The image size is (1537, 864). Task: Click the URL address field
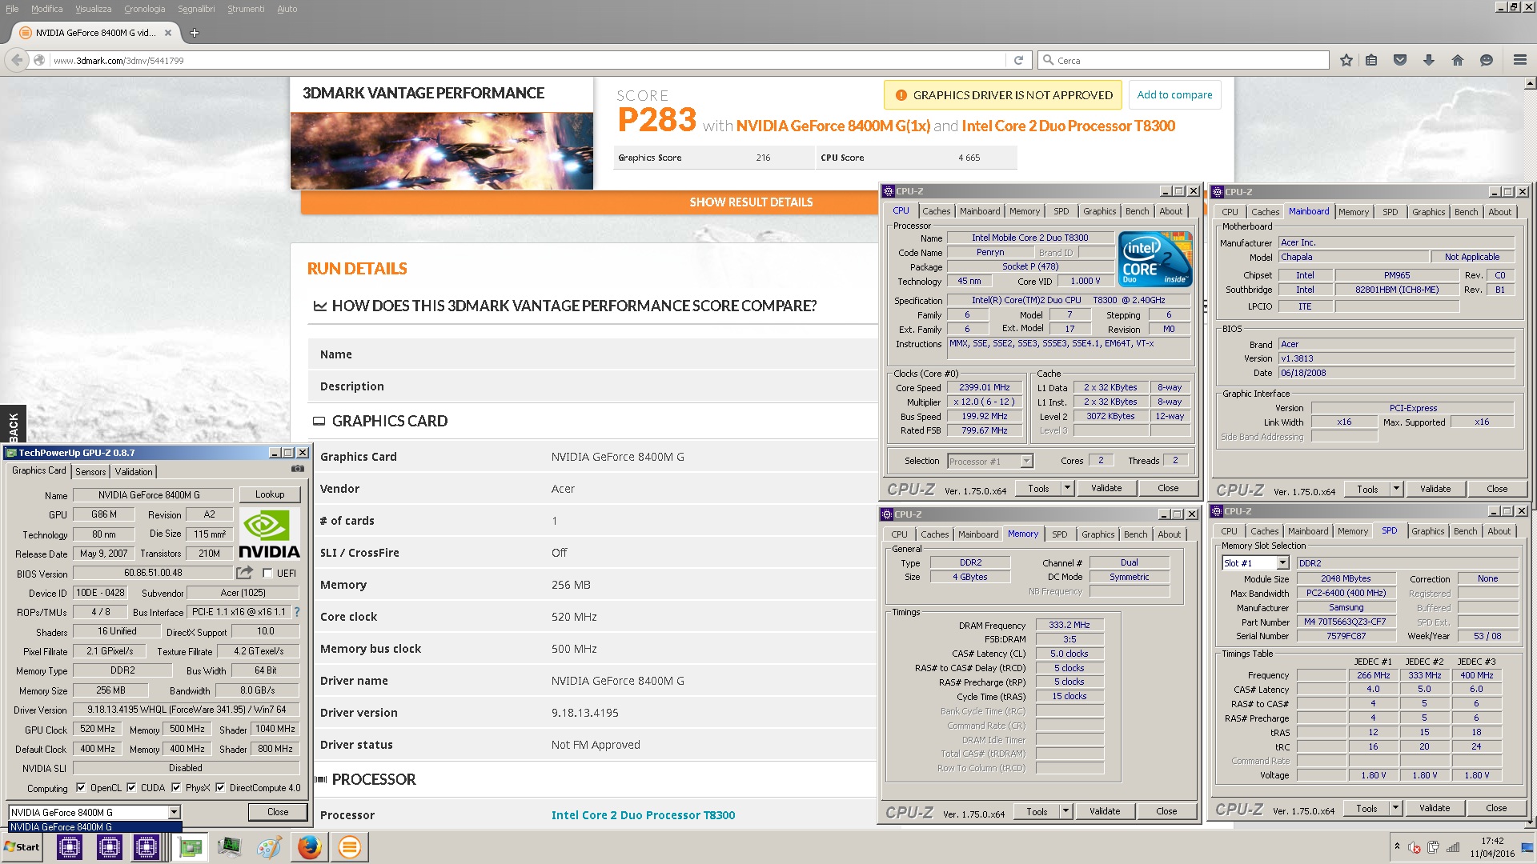(527, 60)
